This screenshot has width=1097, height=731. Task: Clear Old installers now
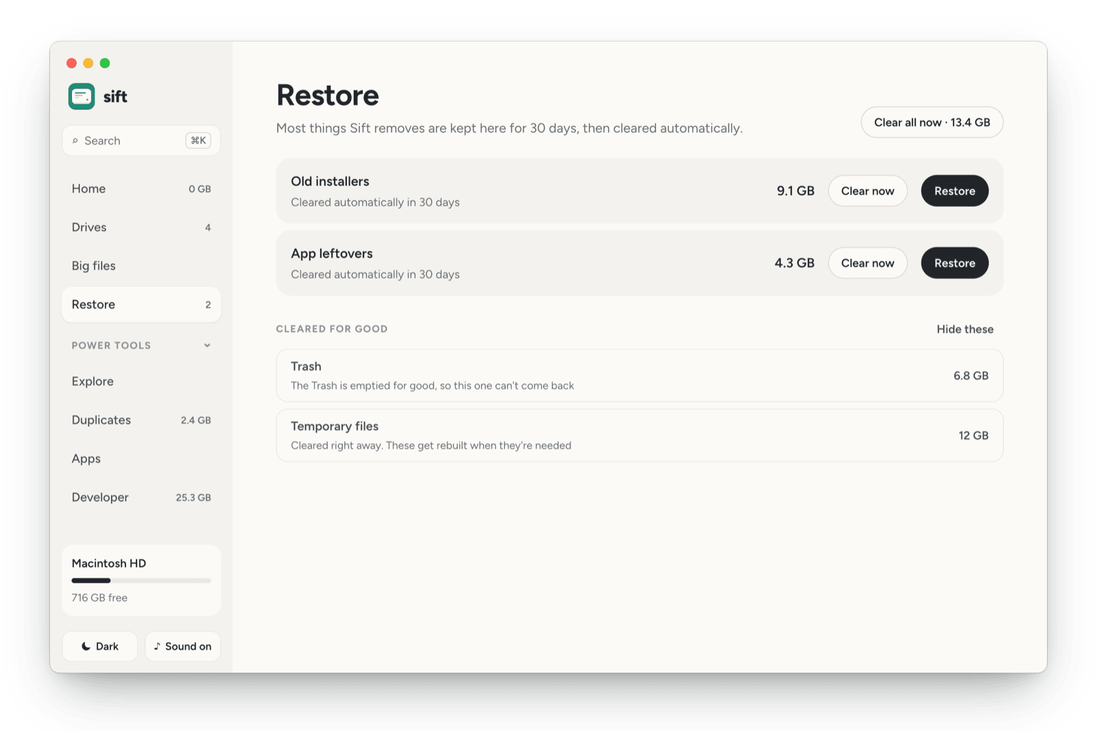[867, 191]
